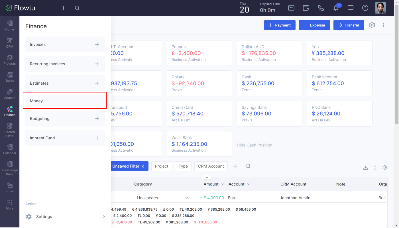Open the CRM sidebar icon
399x228 pixels.
tap(10, 43)
